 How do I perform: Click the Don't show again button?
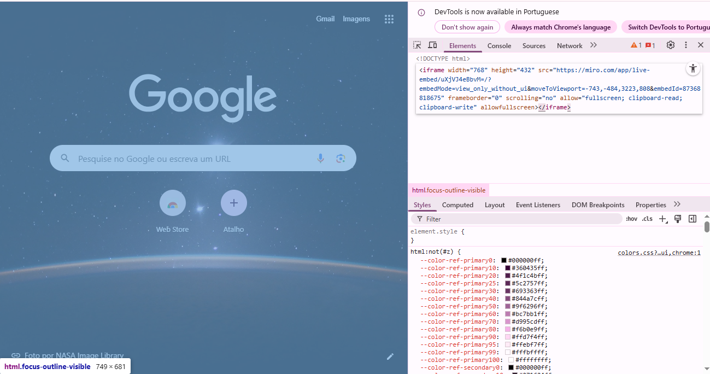pos(467,27)
